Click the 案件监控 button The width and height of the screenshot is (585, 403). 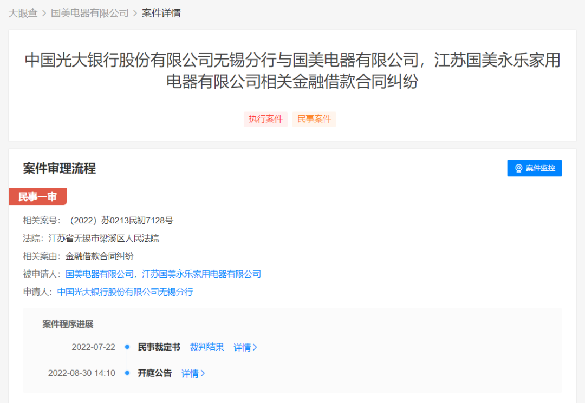click(534, 168)
